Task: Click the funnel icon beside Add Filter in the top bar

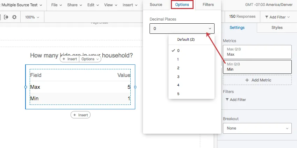Action: (x=267, y=17)
